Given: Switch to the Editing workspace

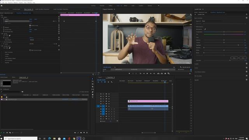Looking at the screenshot, I should point(110,6).
